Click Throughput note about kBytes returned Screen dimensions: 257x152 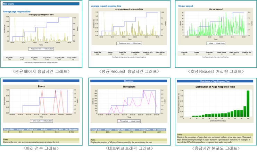121,142
